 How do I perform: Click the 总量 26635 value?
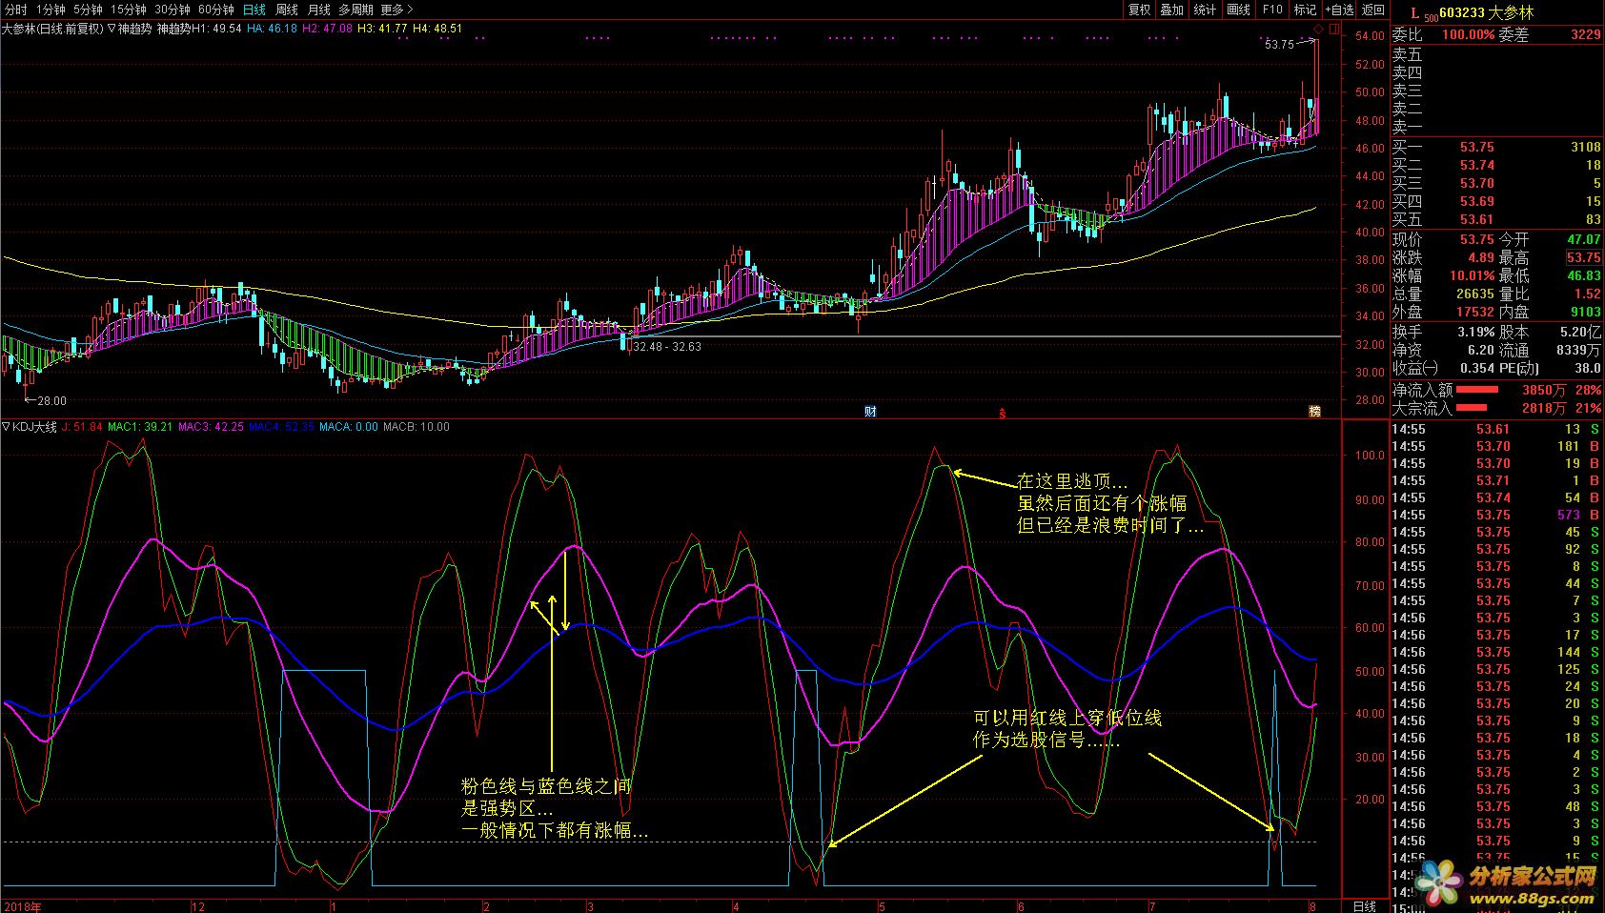coord(1475,294)
